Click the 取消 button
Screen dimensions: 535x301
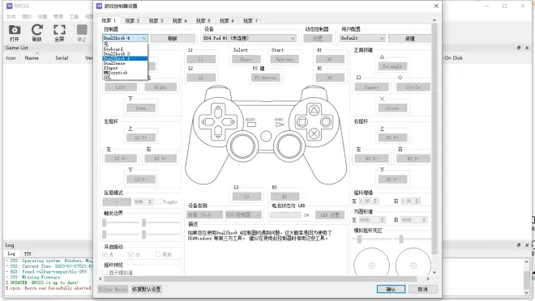(x=423, y=289)
